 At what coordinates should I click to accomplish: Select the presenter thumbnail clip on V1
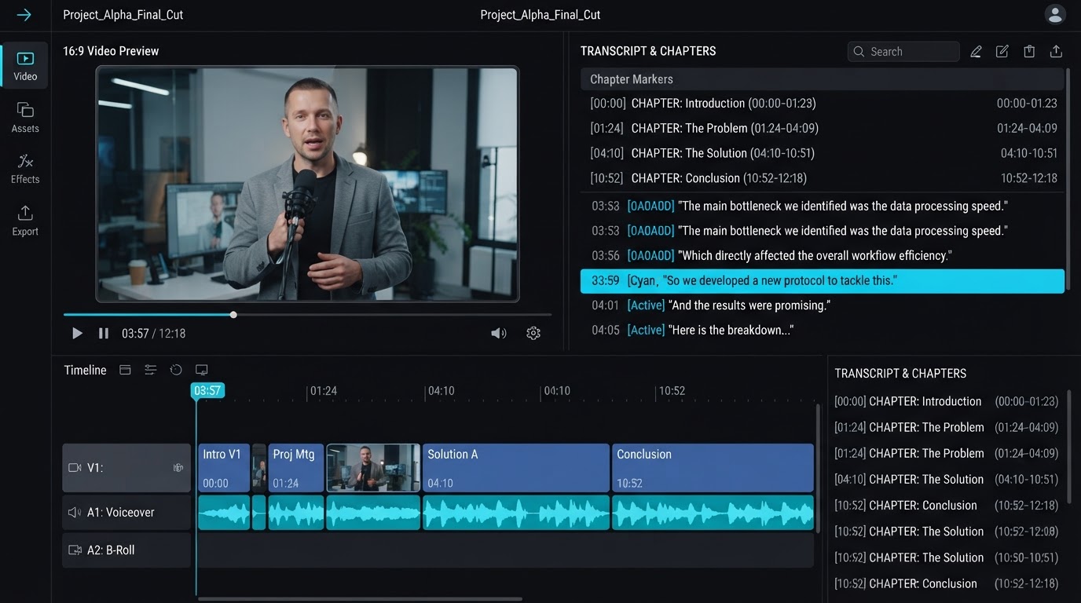[373, 468]
